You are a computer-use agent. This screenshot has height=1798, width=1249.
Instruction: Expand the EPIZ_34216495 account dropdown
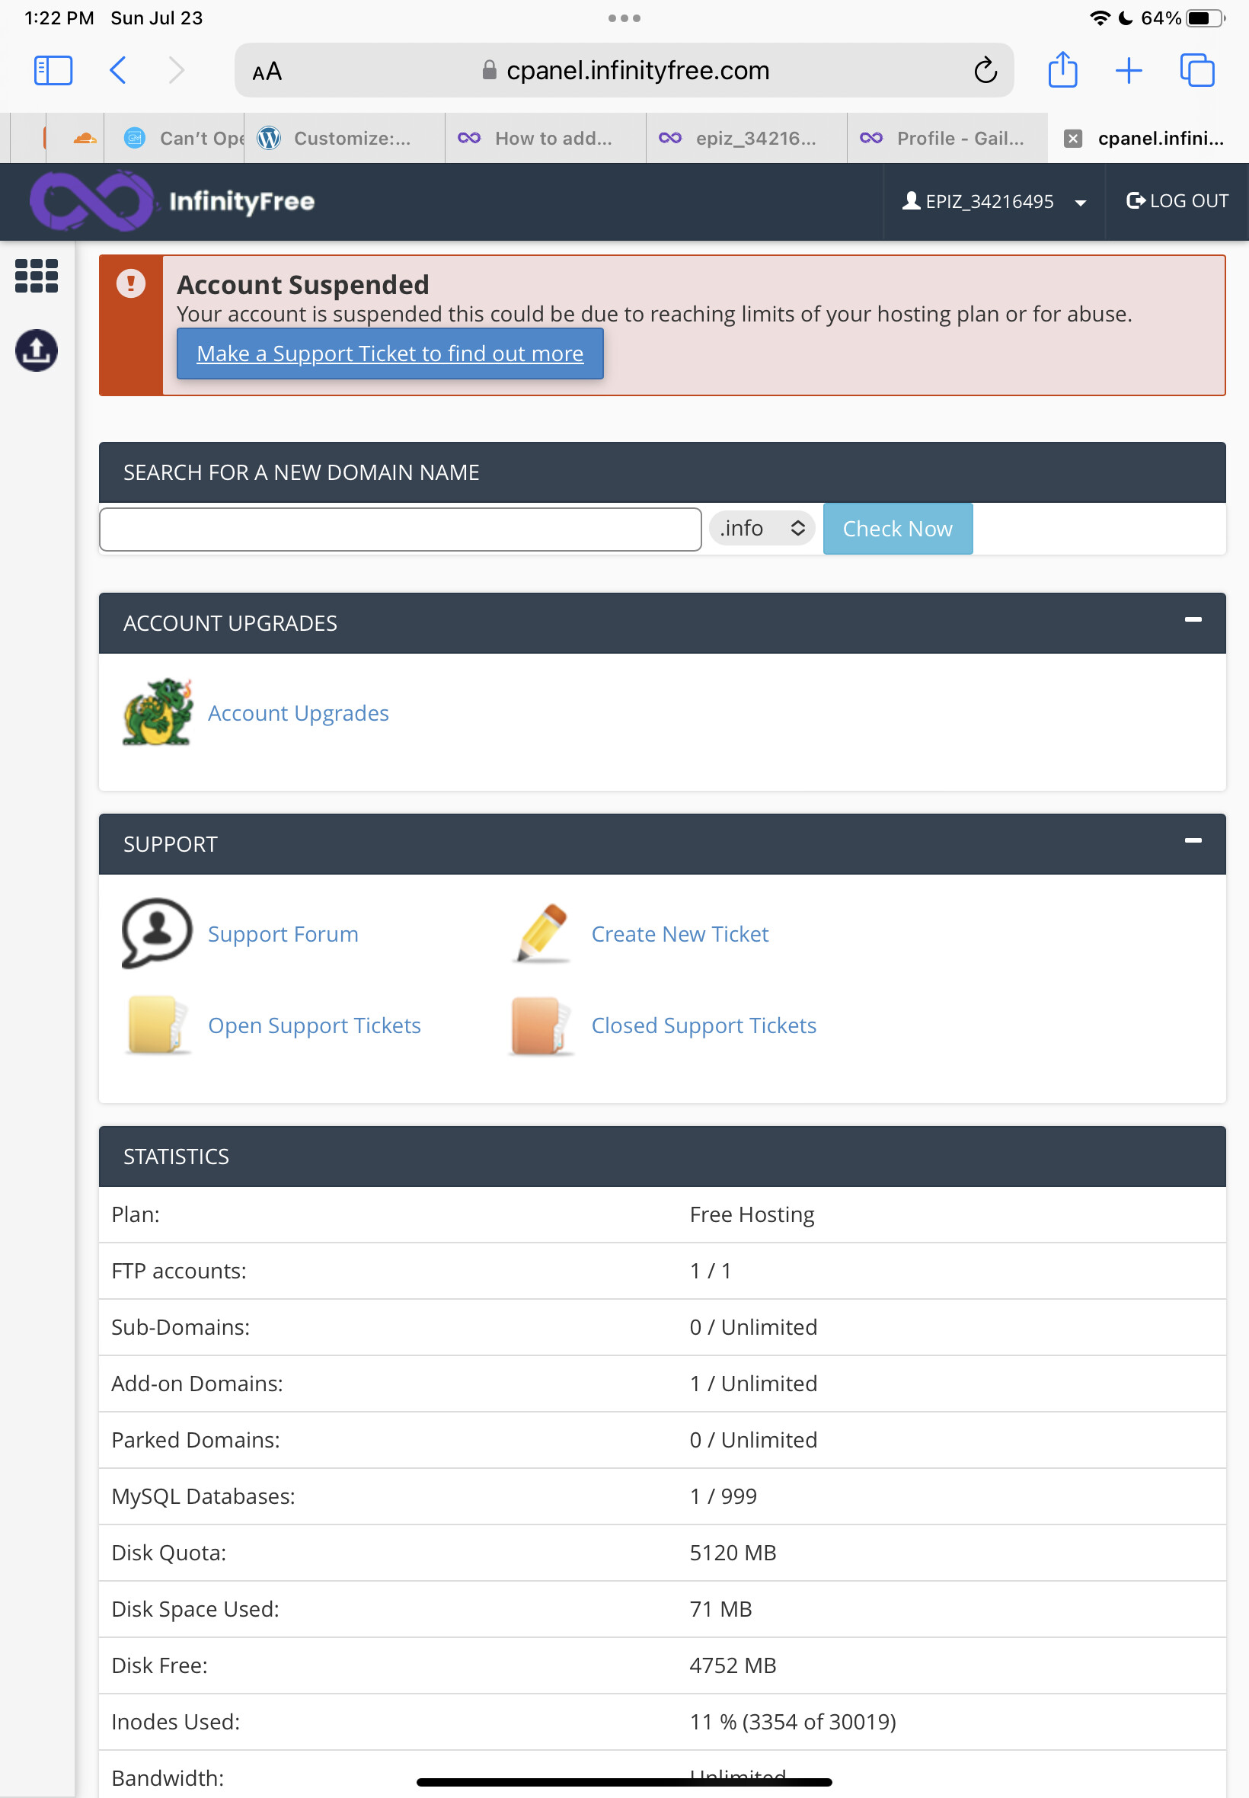point(995,201)
